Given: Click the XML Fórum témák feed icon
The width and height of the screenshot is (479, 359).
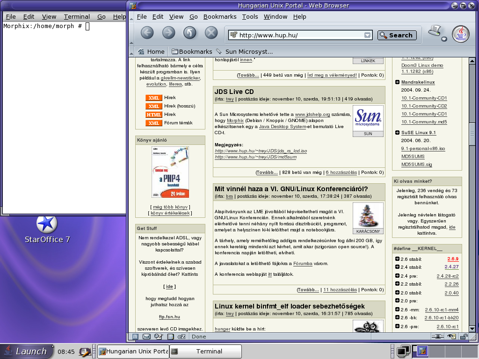Looking at the screenshot, I should pos(153,123).
